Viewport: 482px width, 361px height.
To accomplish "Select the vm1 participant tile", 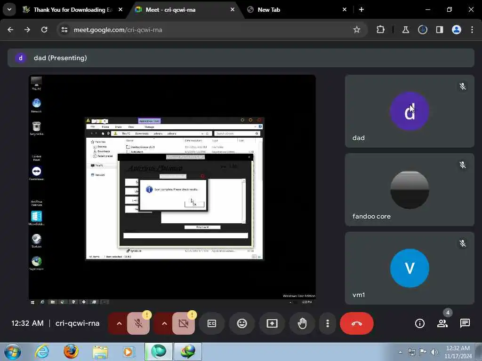I will click(410, 268).
